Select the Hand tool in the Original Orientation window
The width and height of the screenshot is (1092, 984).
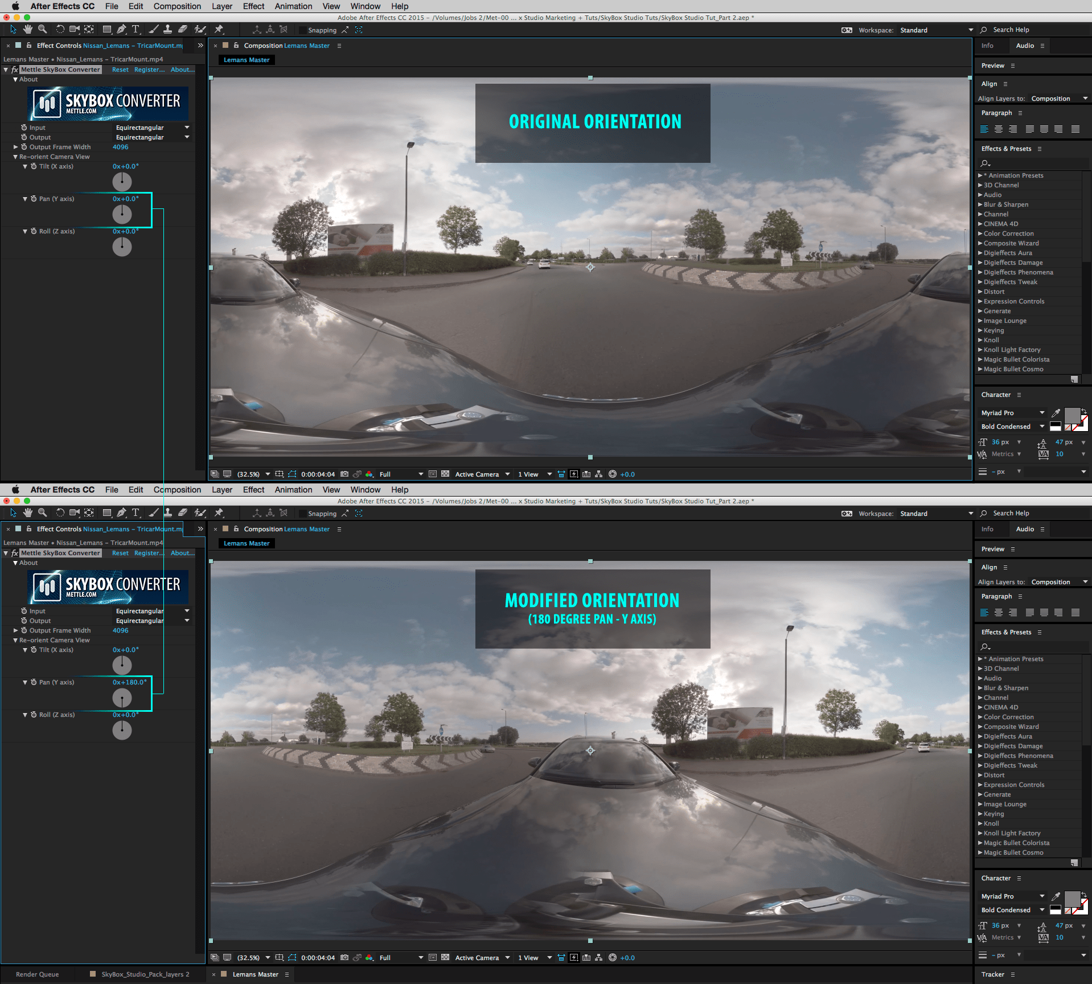27,30
